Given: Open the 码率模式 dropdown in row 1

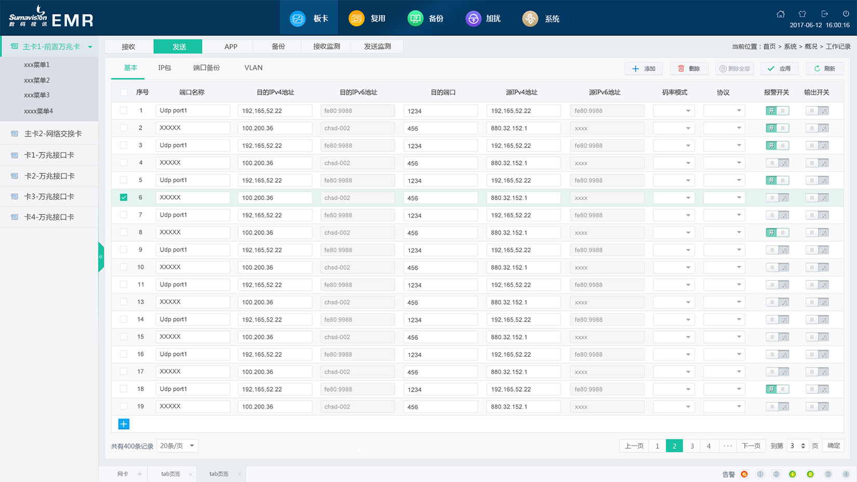Looking at the screenshot, I should click(x=674, y=111).
